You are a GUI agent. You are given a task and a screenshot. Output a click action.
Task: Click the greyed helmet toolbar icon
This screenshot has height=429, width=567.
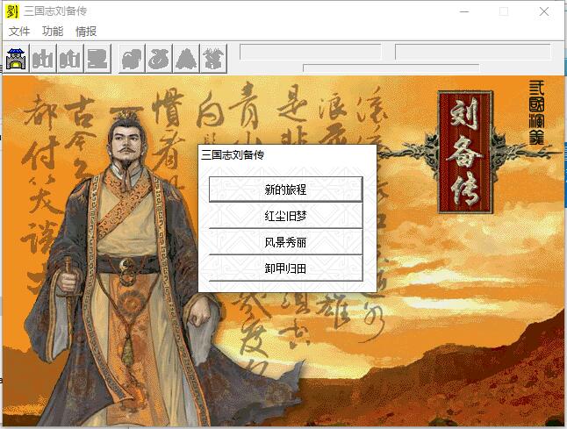pos(132,59)
